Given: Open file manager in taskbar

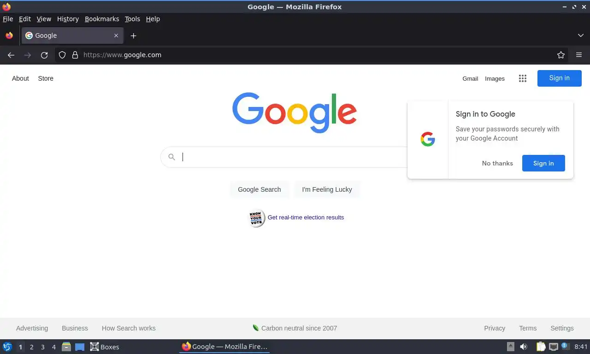Looking at the screenshot, I should click(x=66, y=347).
